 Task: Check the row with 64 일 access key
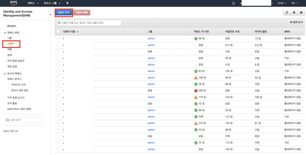[x=58, y=71]
